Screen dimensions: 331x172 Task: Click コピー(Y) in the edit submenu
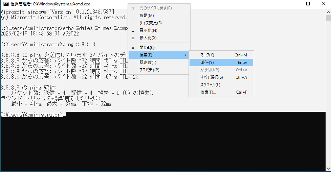[x=207, y=63]
